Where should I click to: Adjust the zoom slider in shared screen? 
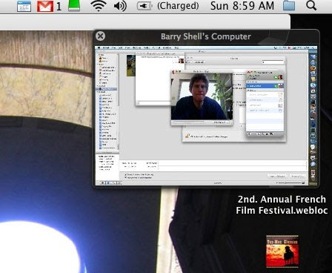pyautogui.click(x=289, y=182)
